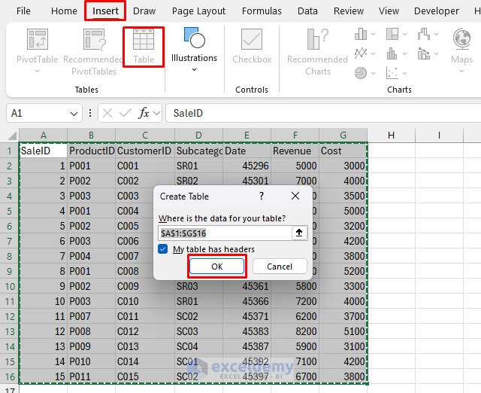Open the Page Layout tab
481x393 pixels.
click(198, 11)
